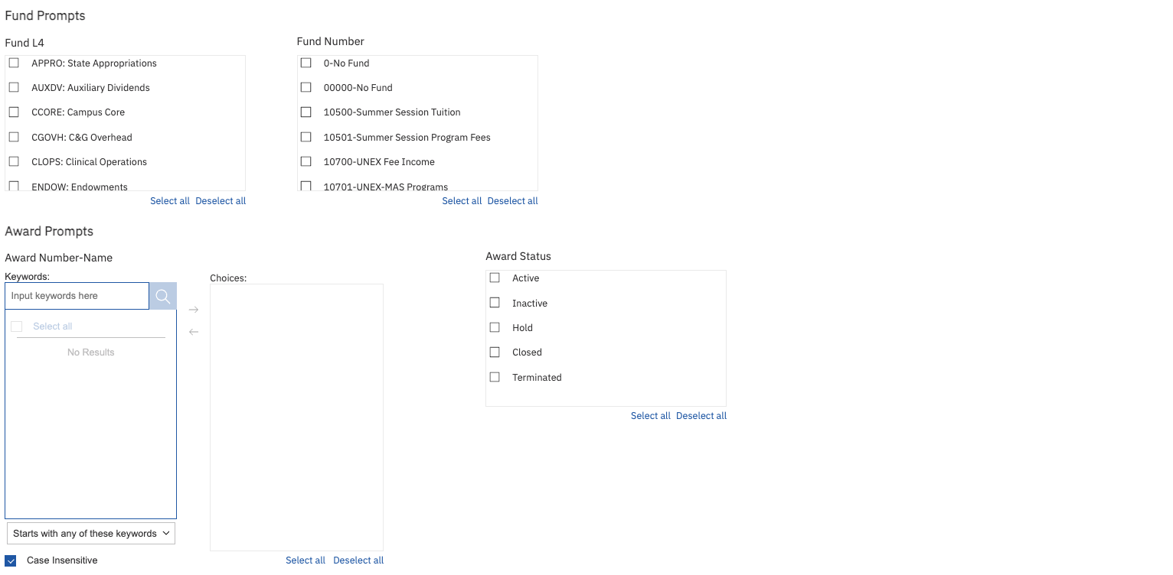Click Select all under Award Status
Screen dimensions: 1173x575
[650, 415]
